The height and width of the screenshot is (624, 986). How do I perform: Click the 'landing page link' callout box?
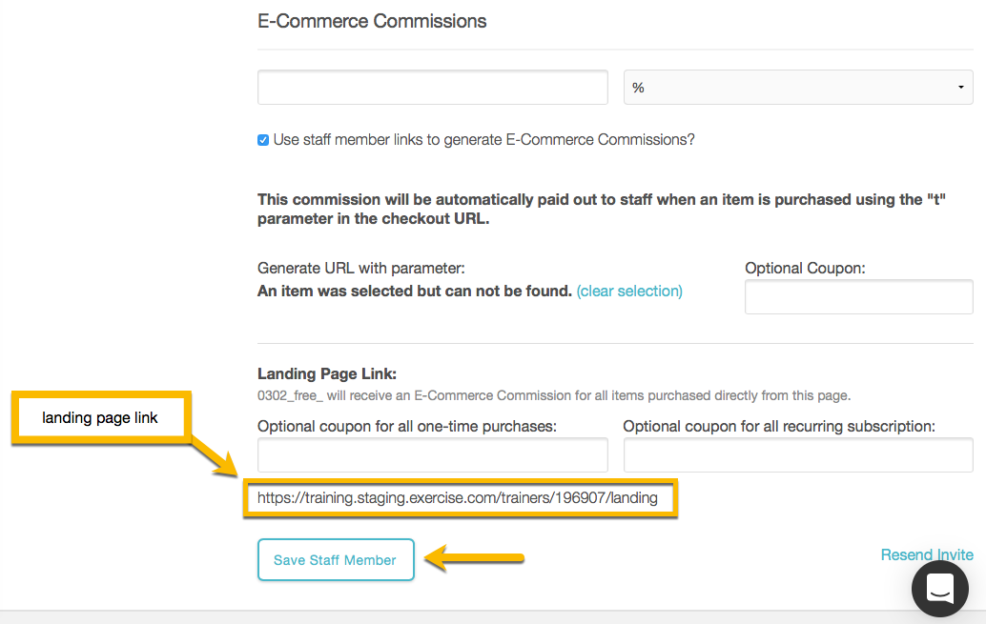tap(101, 418)
